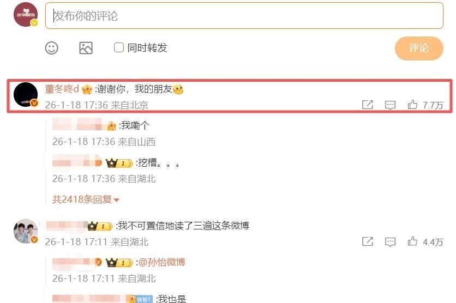Image resolution: width=456 pixels, height=303 pixels.
Task: Open reply box on 4.4万 liked comment
Action: (390, 242)
